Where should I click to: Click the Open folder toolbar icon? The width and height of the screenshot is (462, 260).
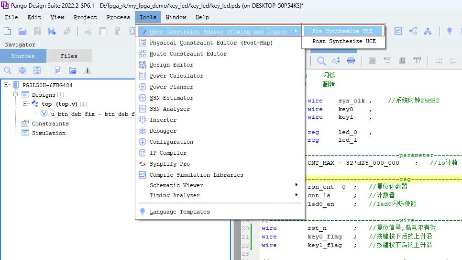pos(22,31)
